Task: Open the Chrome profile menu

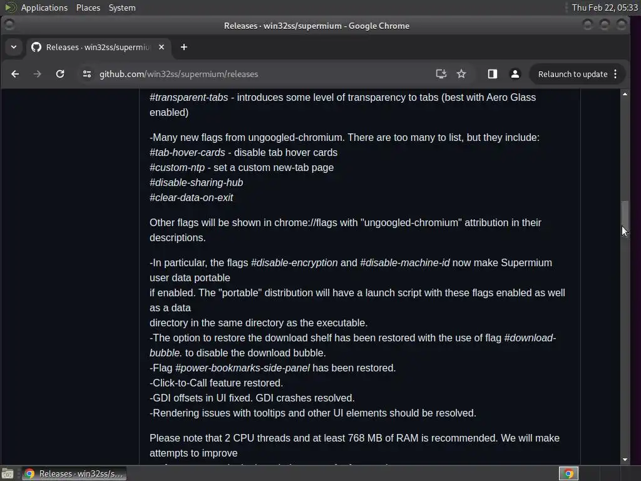Action: click(515, 74)
